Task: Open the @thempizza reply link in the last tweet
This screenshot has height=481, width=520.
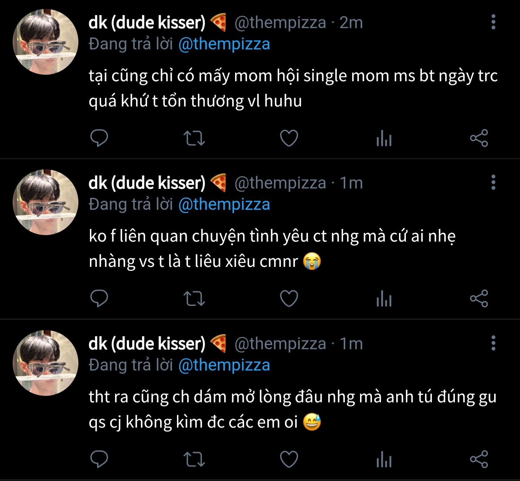Action: (x=224, y=365)
